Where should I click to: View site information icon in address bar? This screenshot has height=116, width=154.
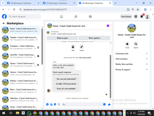coord(21,10)
